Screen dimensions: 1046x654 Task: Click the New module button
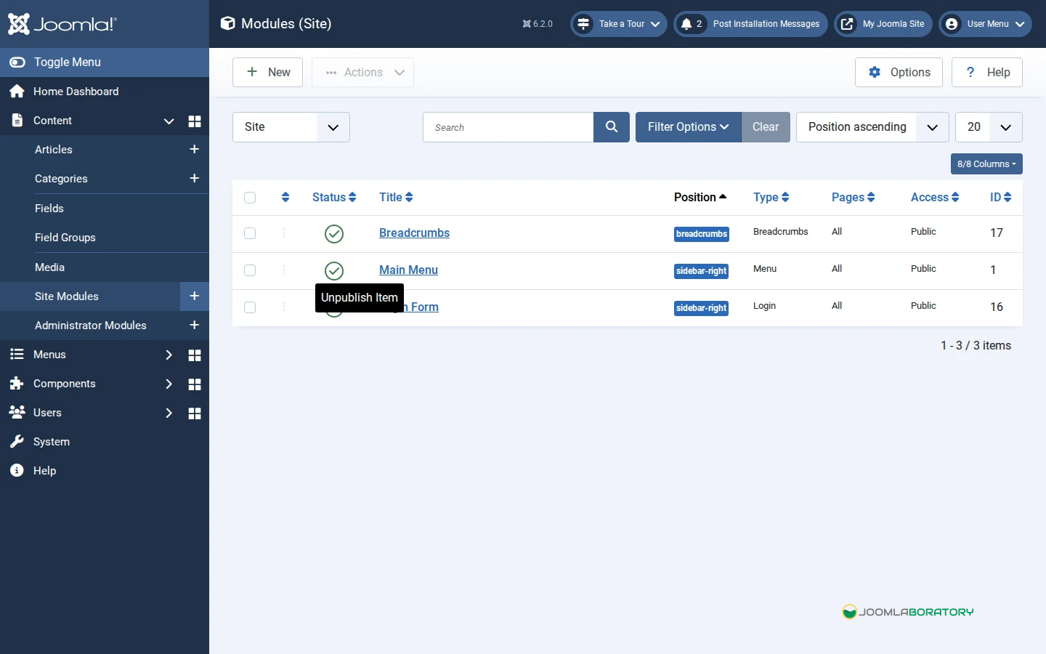click(x=267, y=72)
